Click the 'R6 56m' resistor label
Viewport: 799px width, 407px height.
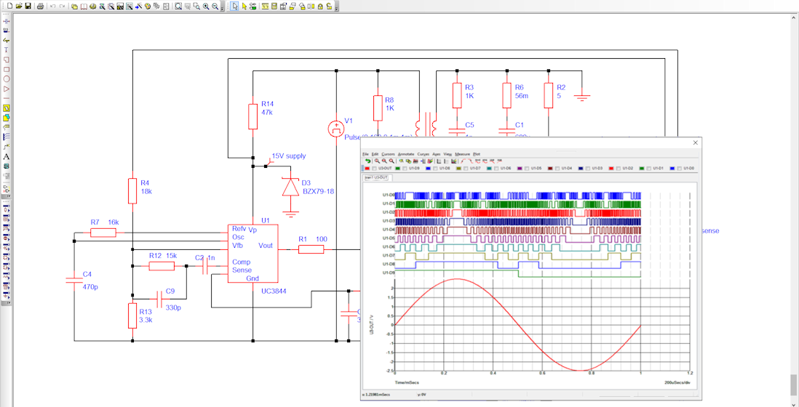click(x=520, y=92)
